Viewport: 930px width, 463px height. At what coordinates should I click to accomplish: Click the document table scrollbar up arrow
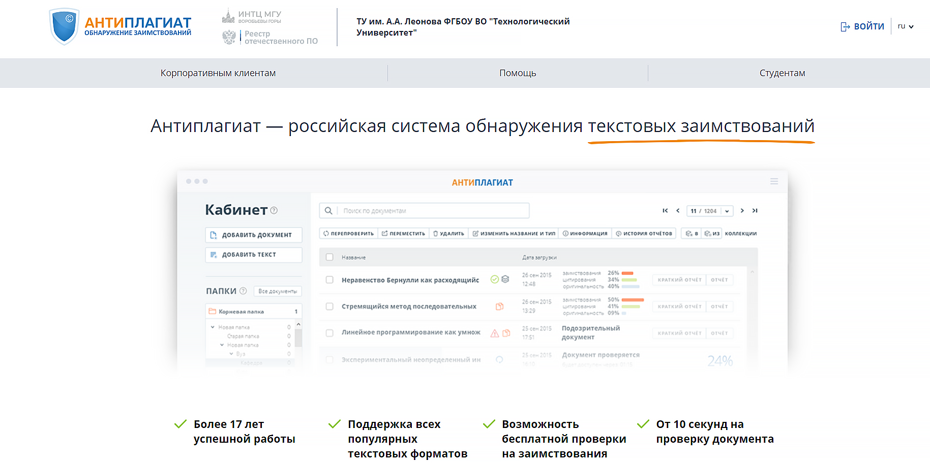click(752, 272)
